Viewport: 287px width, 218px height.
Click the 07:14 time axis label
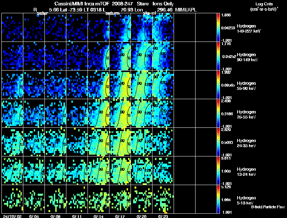click(x=98, y=216)
